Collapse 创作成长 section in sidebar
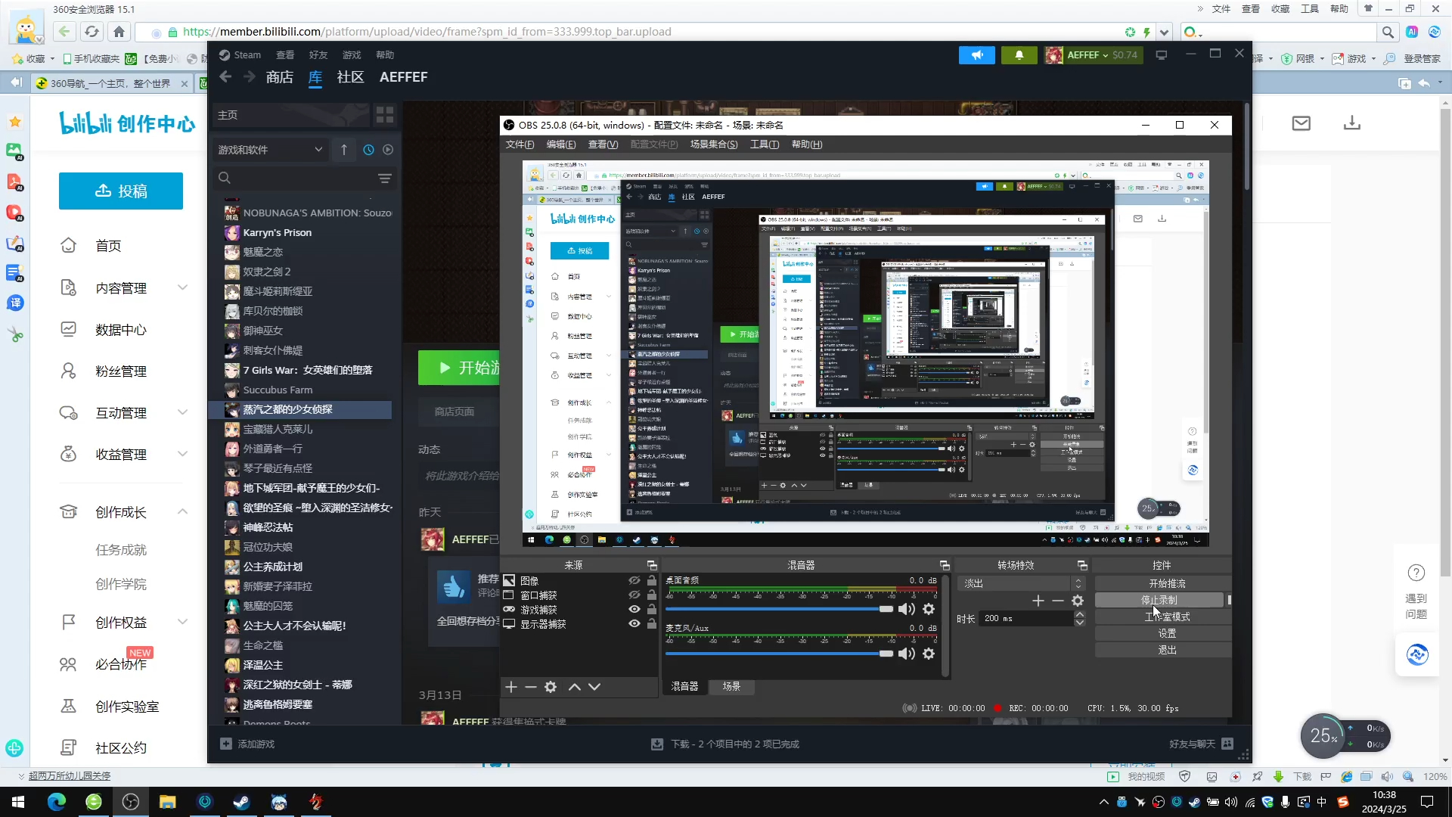 [x=182, y=512]
